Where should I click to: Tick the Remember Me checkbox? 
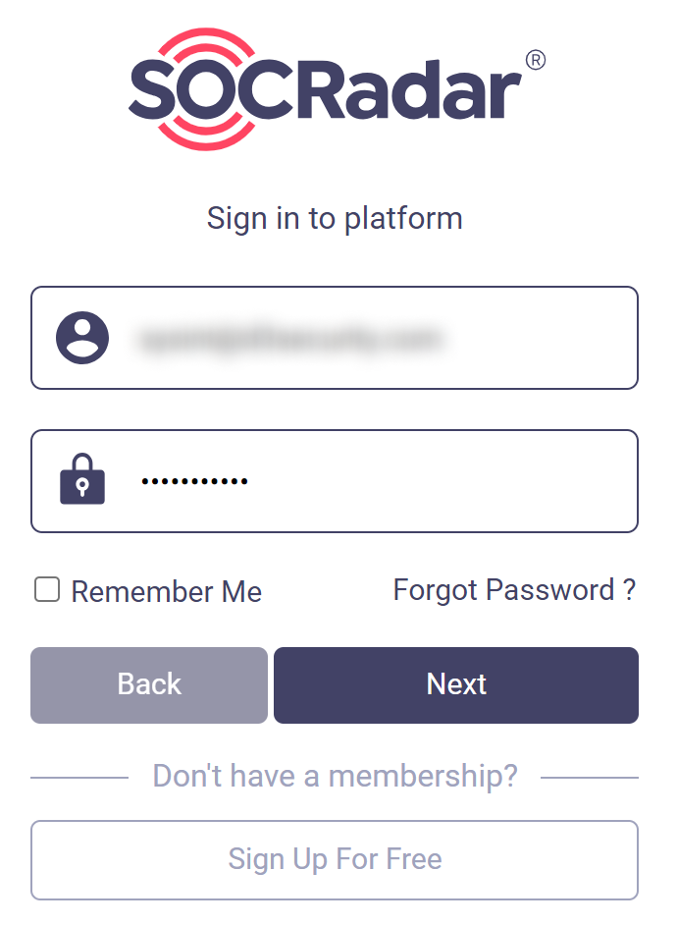[x=47, y=590]
